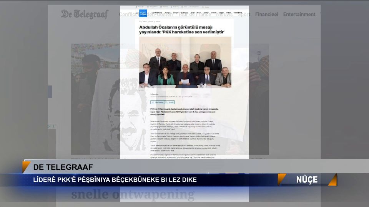Click the Euronews blue logo

tap(143, 13)
